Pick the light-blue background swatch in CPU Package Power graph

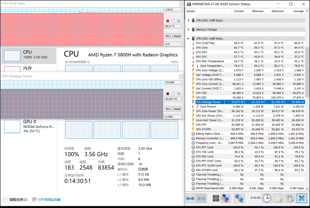pyautogui.click(x=173, y=94)
